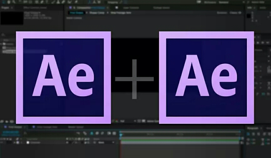The height and width of the screenshot is (158, 271).
Task: Click the right After Effects logo
Action: coord(206,77)
